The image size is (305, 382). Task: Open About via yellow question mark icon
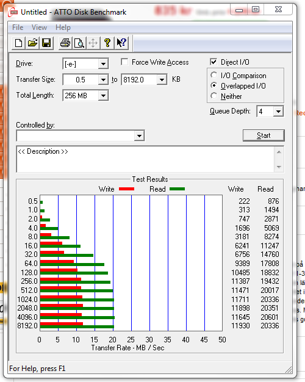(107, 43)
